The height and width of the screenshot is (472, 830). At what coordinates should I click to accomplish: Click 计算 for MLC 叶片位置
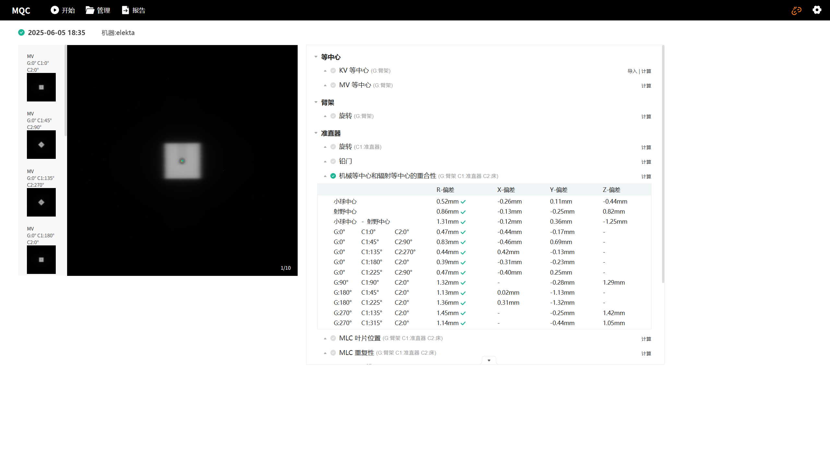coord(646,339)
